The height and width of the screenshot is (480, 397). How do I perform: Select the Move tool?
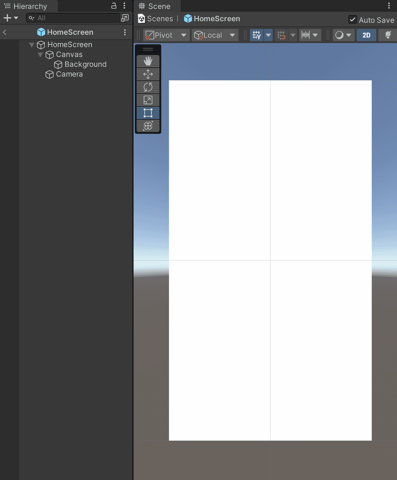pyautogui.click(x=148, y=74)
